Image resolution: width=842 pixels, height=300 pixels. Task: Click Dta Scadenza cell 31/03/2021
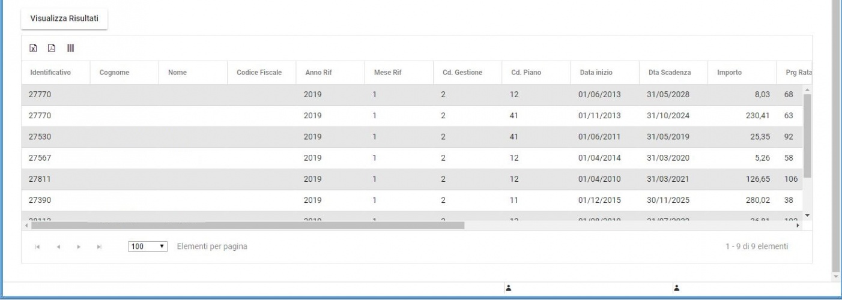coord(668,179)
